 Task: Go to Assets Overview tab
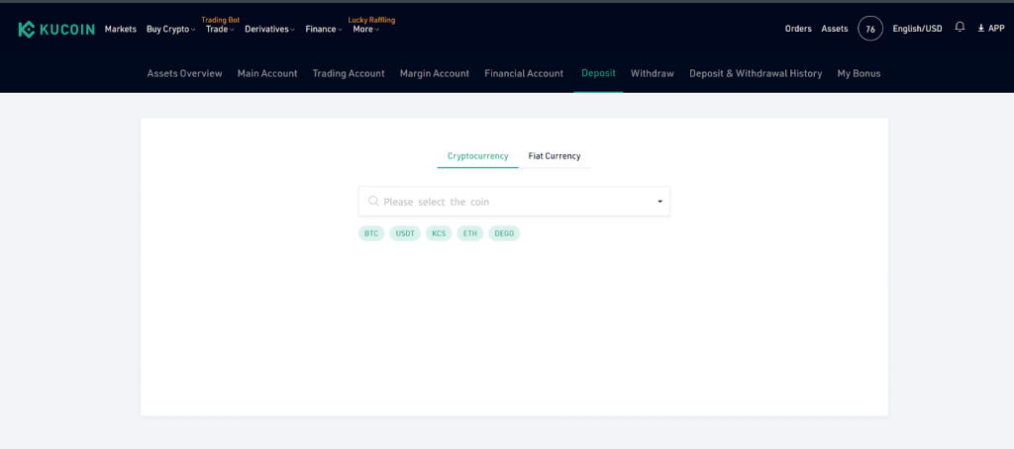[x=184, y=73]
